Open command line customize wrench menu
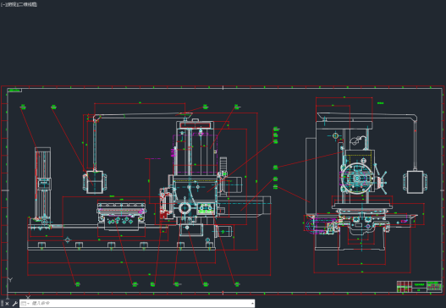446x308 pixels. 14,304
